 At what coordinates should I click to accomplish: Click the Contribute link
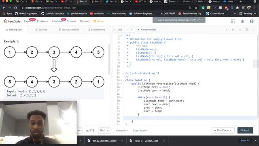point(140,131)
